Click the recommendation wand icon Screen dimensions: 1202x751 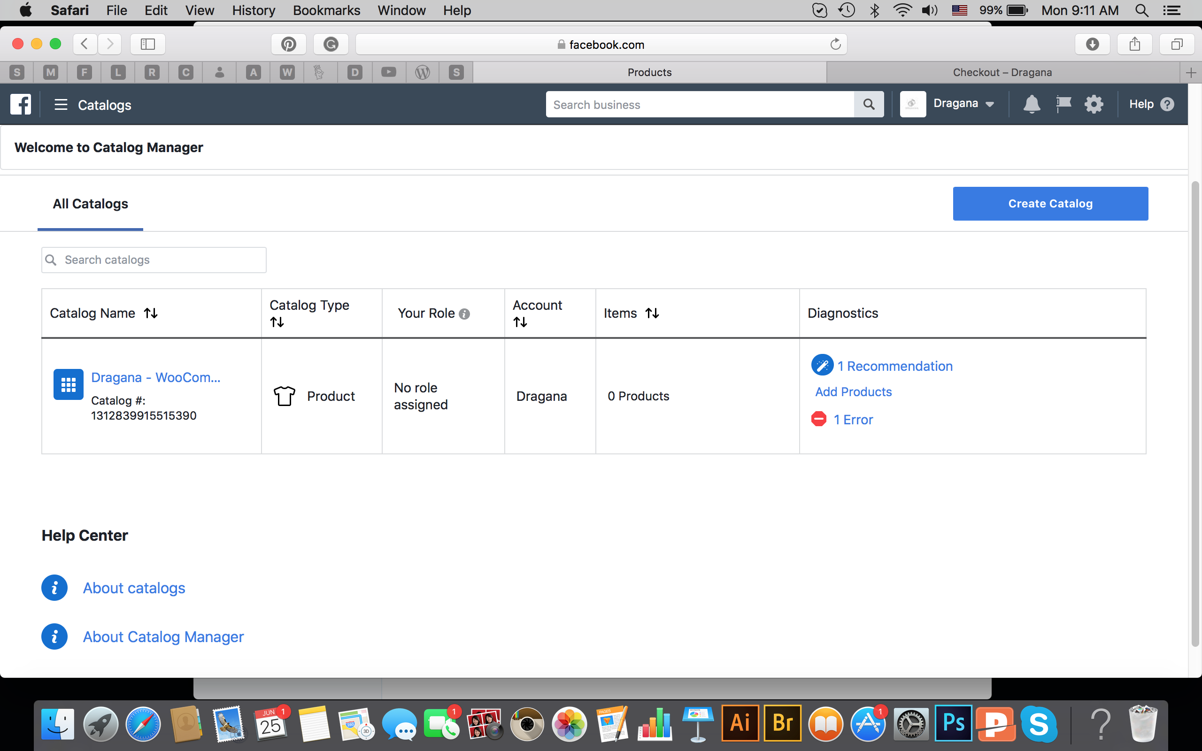(822, 365)
